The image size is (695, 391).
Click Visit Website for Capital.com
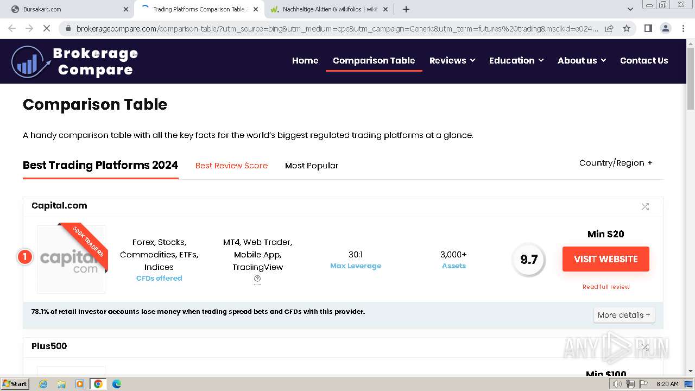coord(606,259)
